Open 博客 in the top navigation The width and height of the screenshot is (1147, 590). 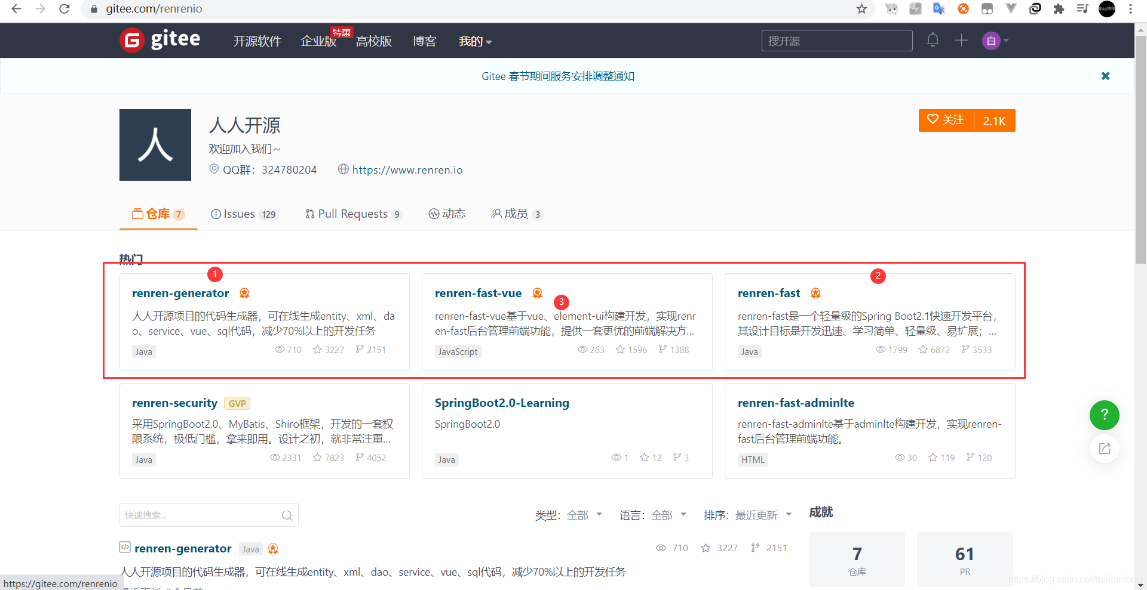point(424,41)
